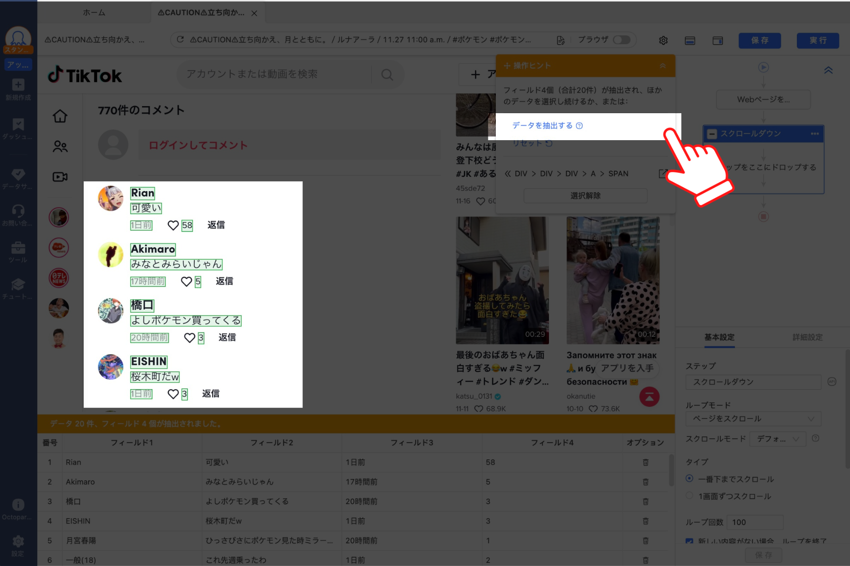Click the TikTok live video icon
The width and height of the screenshot is (850, 566).
click(x=60, y=177)
